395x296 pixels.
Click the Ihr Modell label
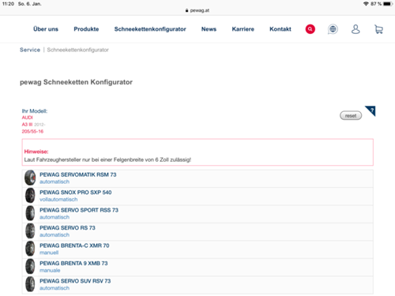point(35,111)
